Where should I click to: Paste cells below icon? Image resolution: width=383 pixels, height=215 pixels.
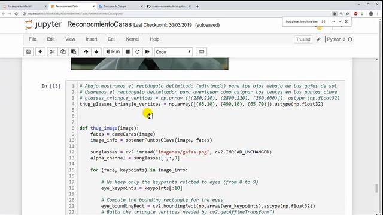[x=74, y=52]
